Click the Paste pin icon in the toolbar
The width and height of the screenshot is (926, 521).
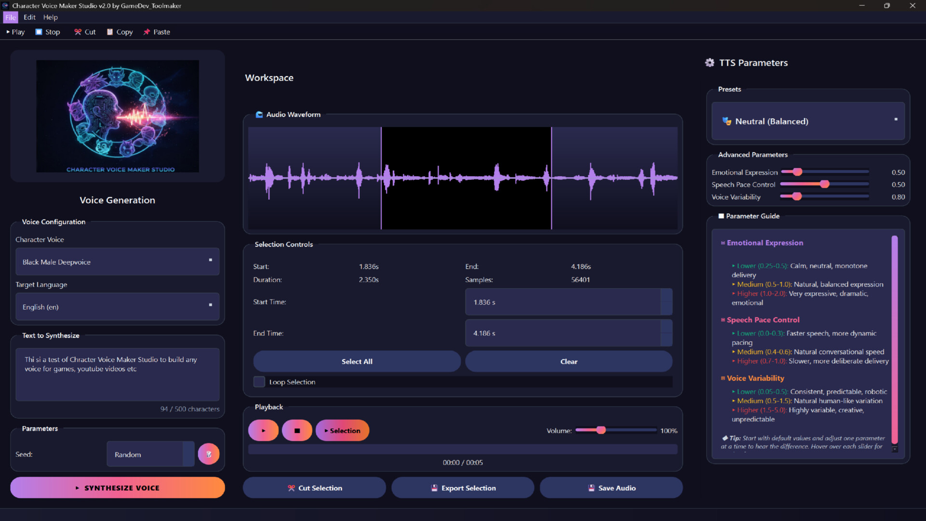147,32
